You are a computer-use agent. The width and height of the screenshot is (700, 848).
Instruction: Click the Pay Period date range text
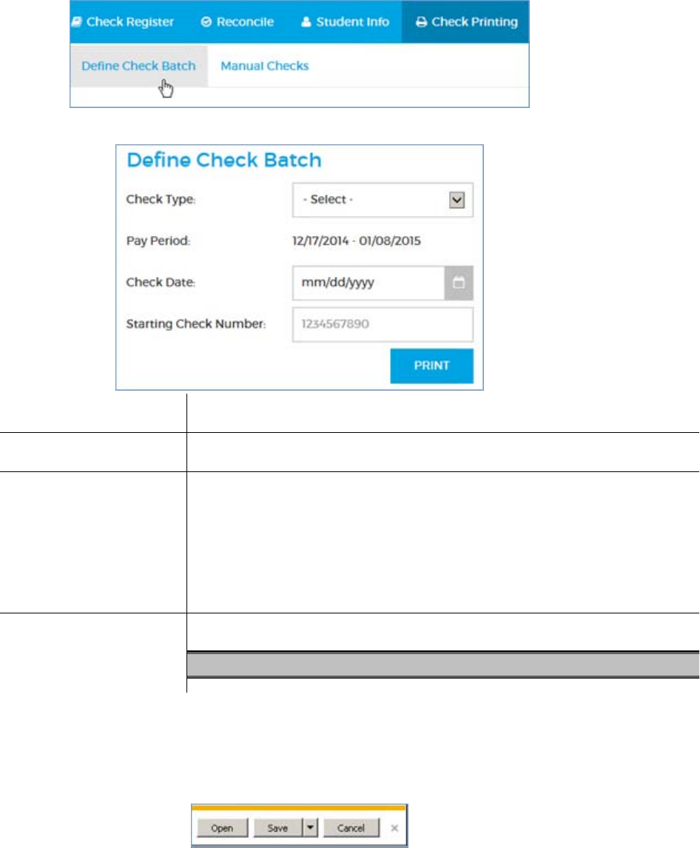pos(357,241)
